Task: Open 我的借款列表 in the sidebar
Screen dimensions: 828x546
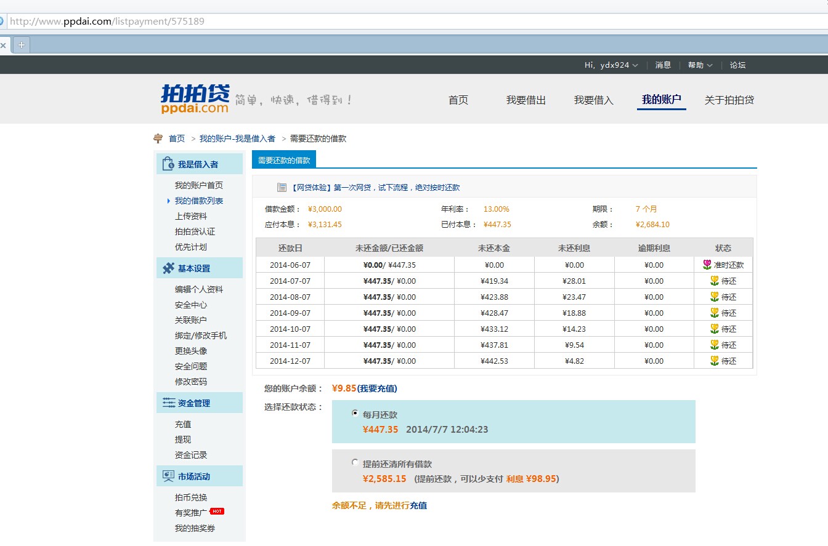Action: coord(198,201)
